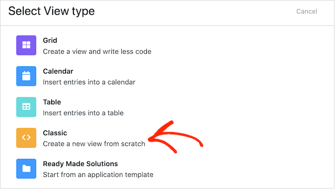This screenshot has width=335, height=189.
Task: Select the orange Classic code-brackets icon
Action: coord(26,138)
